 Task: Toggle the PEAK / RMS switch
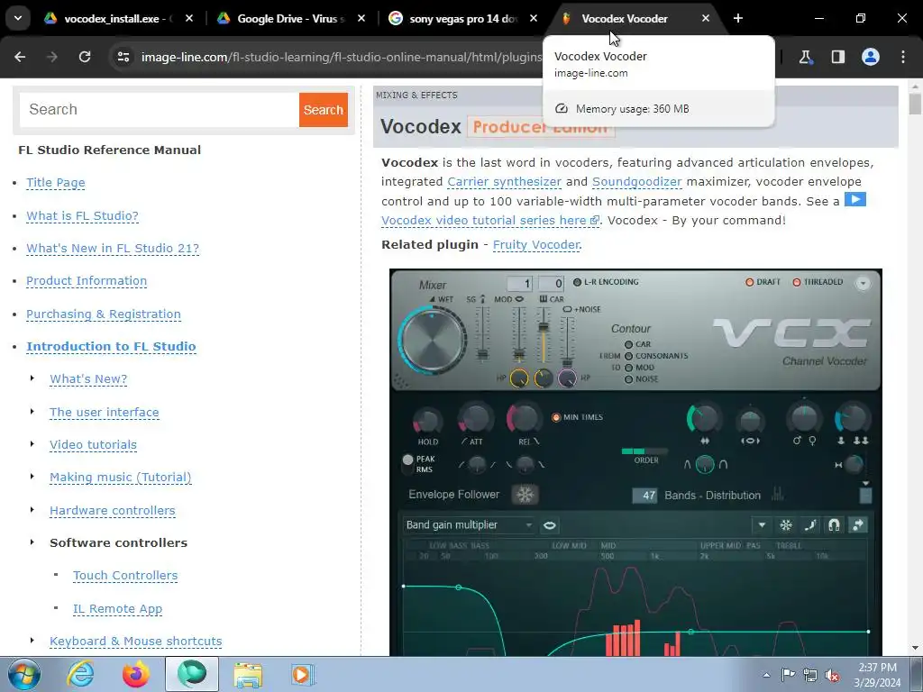point(407,464)
